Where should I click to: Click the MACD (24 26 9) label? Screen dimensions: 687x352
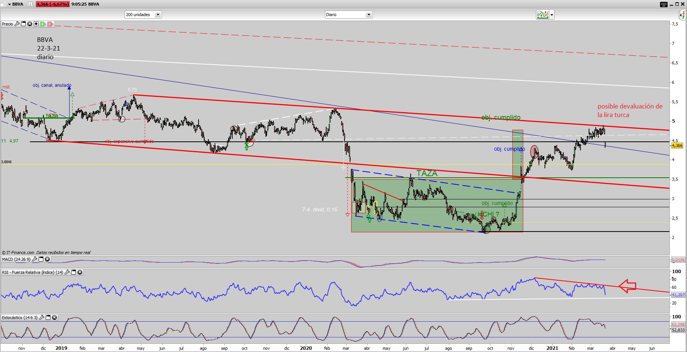16,259
